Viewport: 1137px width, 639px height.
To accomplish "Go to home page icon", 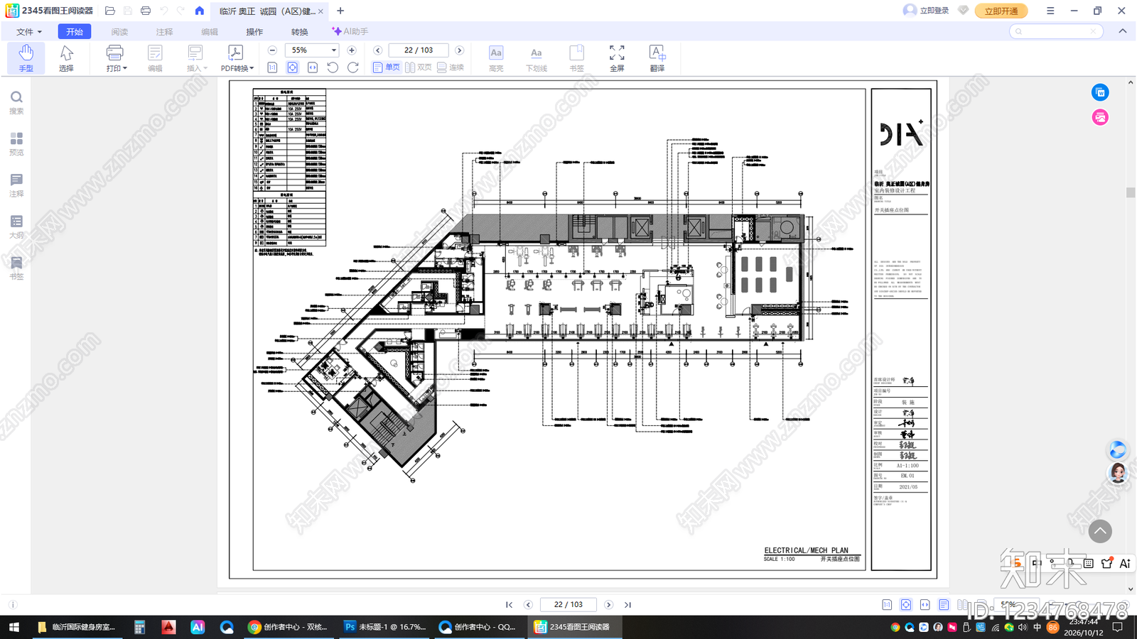I will click(x=200, y=11).
